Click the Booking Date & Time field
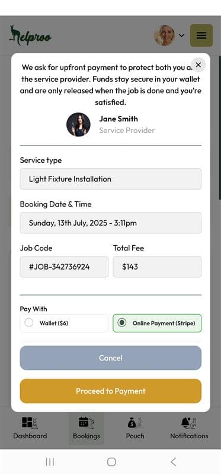Screen dimensions: 221x475 point(111,223)
